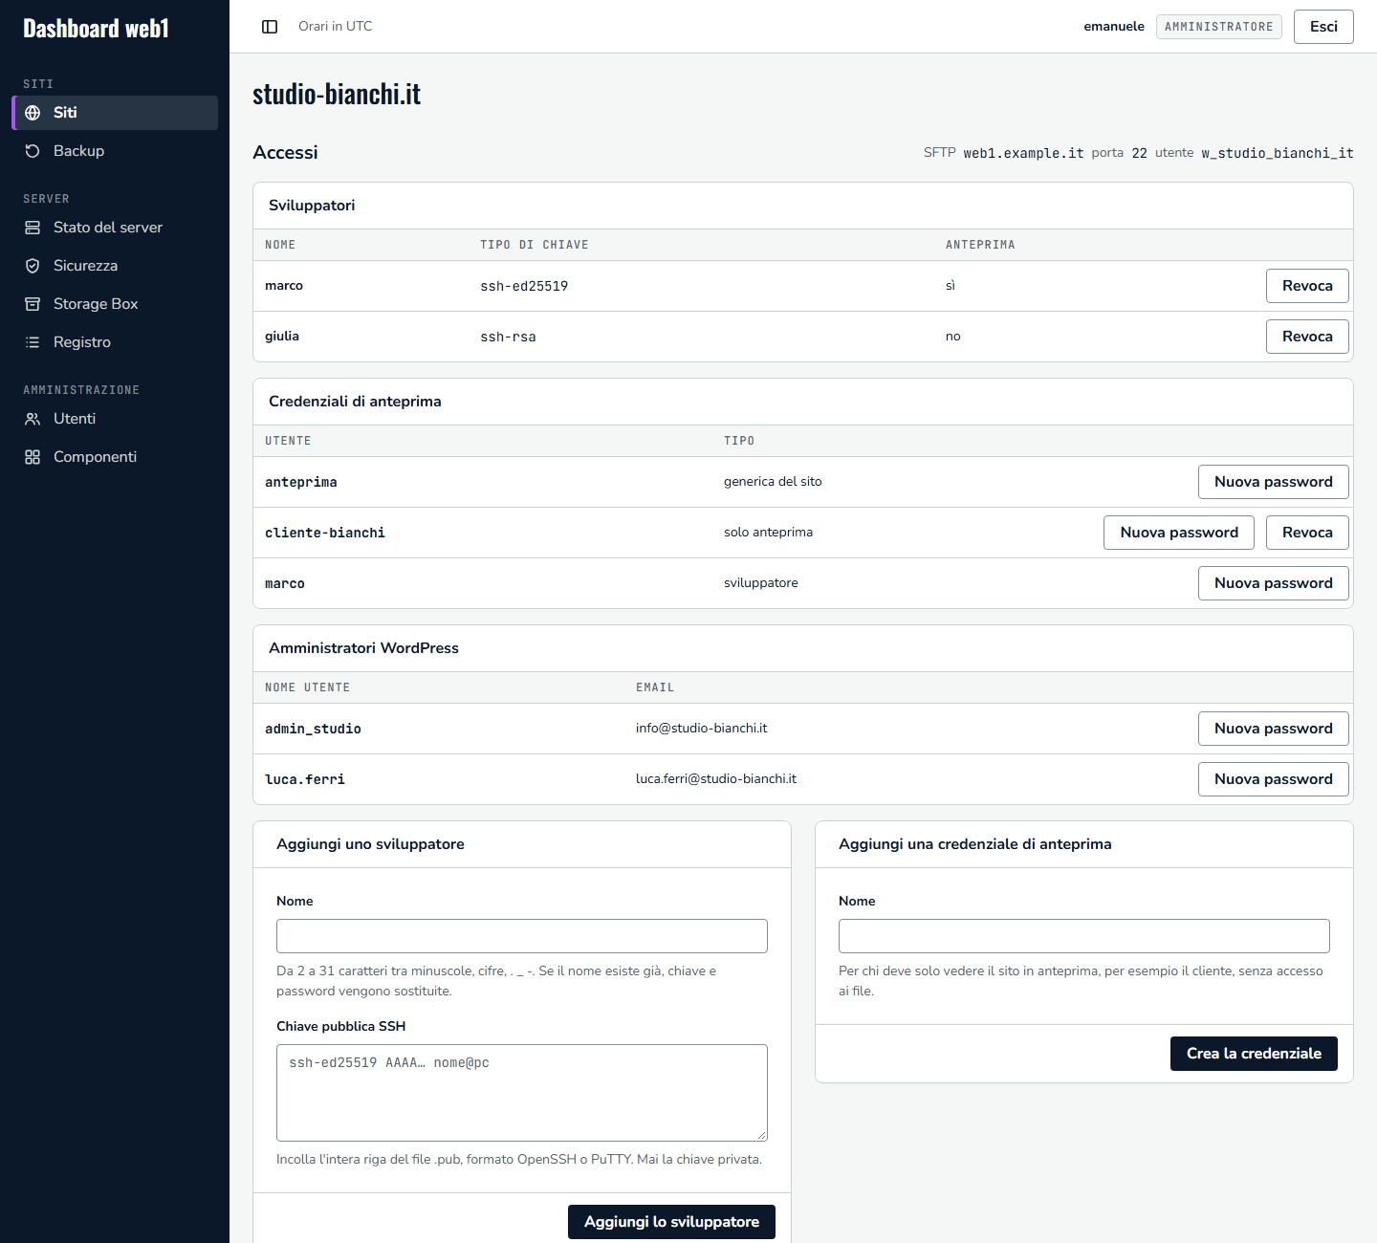This screenshot has width=1377, height=1243.
Task: Focus the developer Nome input field
Action: tap(522, 936)
